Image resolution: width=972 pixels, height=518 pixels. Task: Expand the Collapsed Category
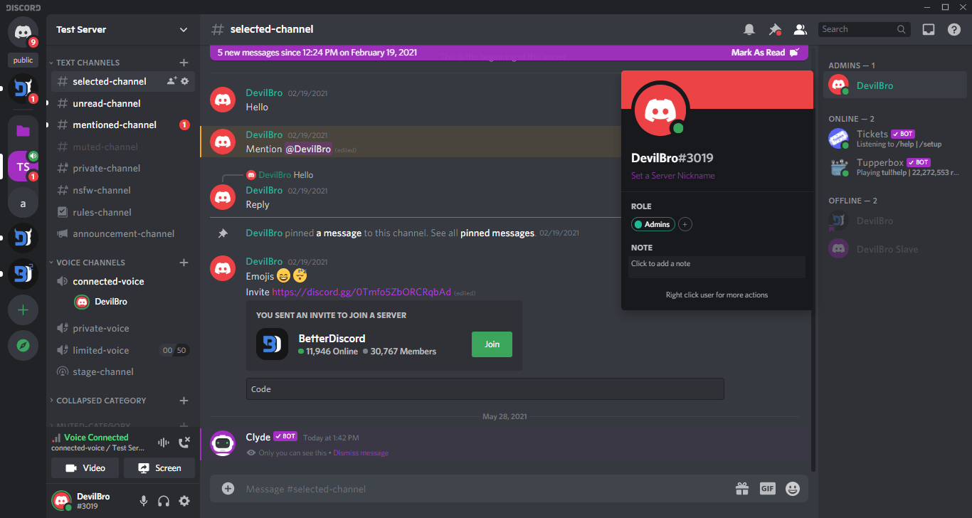tap(101, 401)
